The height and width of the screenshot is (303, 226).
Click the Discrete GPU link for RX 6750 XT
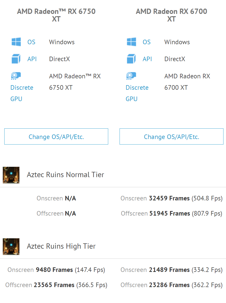[22, 88]
